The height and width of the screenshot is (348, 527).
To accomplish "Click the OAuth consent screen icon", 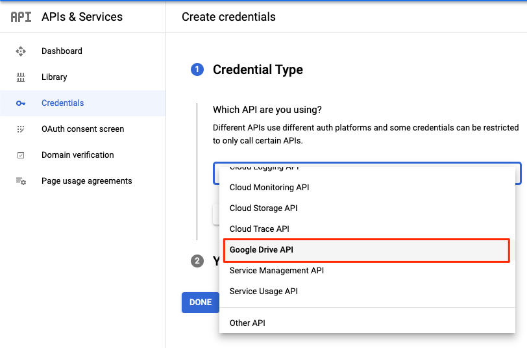I will click(21, 129).
